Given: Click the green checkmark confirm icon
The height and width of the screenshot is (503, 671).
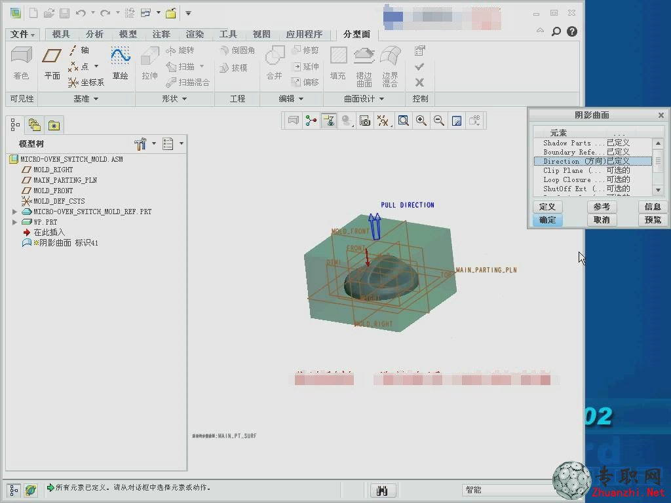Looking at the screenshot, I should click(419, 67).
